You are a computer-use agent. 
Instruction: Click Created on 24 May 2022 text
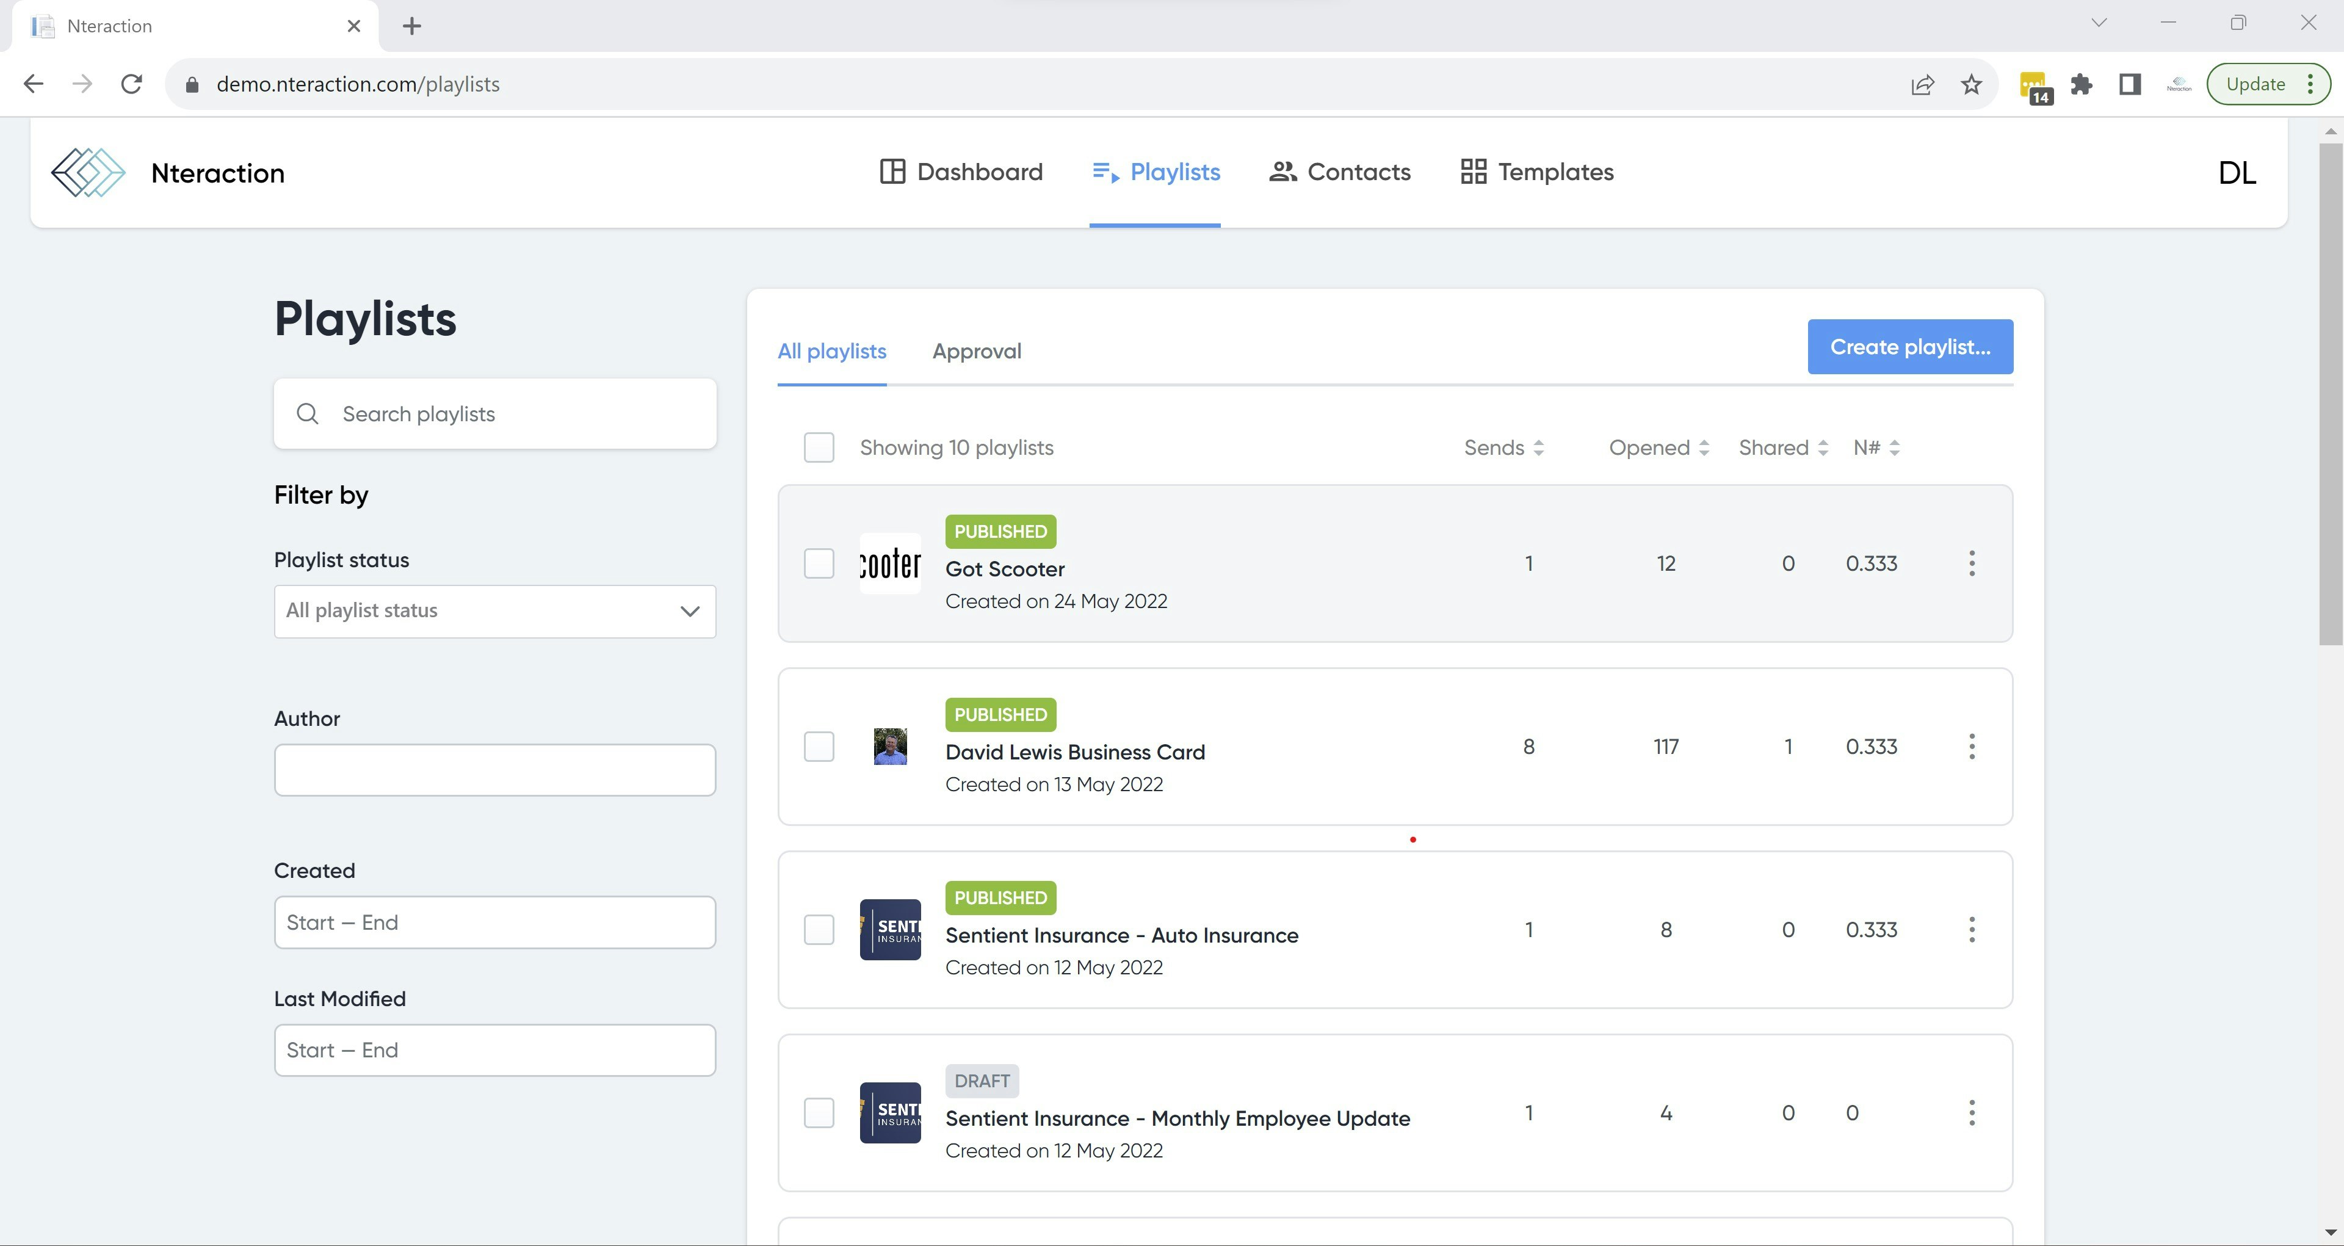tap(1057, 601)
